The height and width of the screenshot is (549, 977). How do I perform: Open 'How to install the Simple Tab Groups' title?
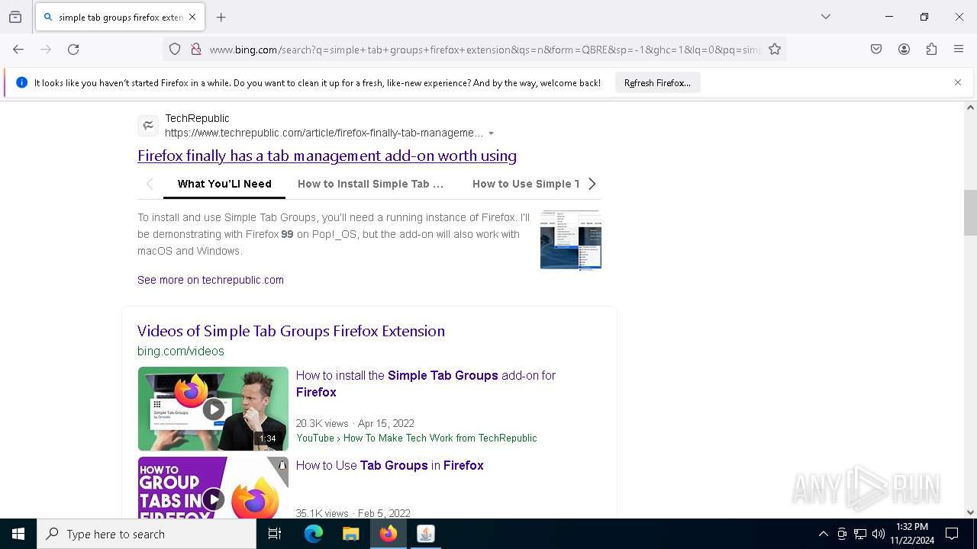pyautogui.click(x=426, y=384)
